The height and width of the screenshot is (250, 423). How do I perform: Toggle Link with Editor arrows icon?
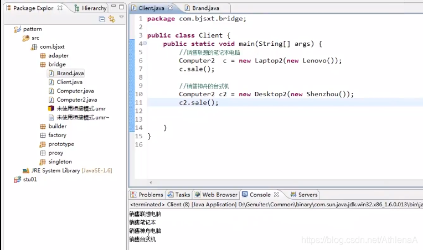click(x=112, y=19)
